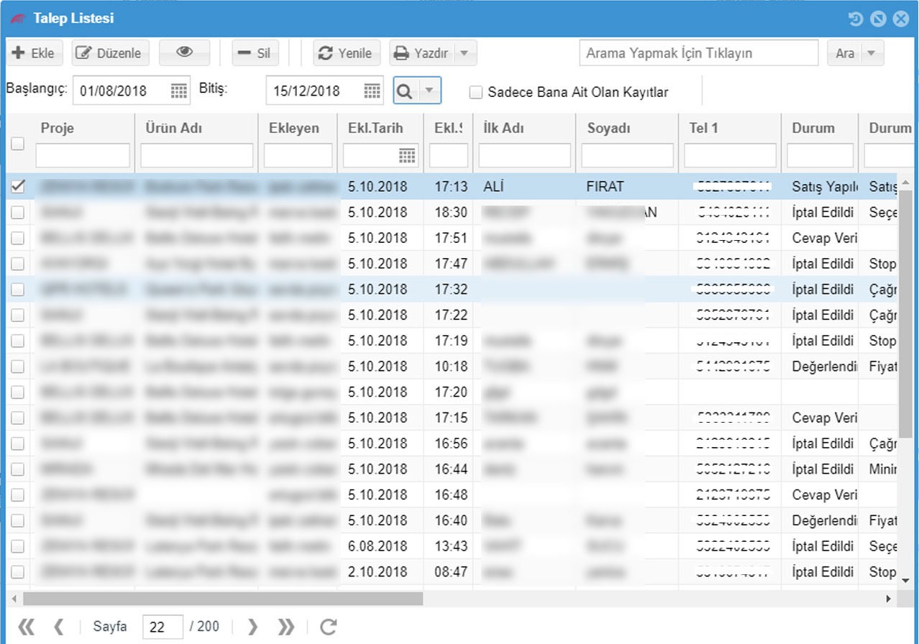The image size is (919, 644).
Task: Go to the next page
Action: [x=252, y=627]
